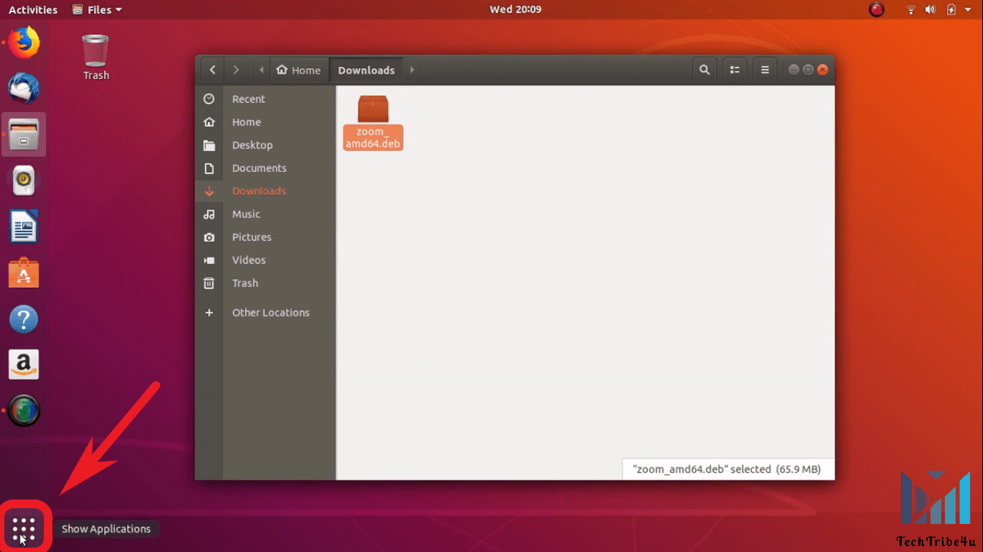Click the path bar right scroll arrow
This screenshot has width=983, height=552.
(412, 70)
